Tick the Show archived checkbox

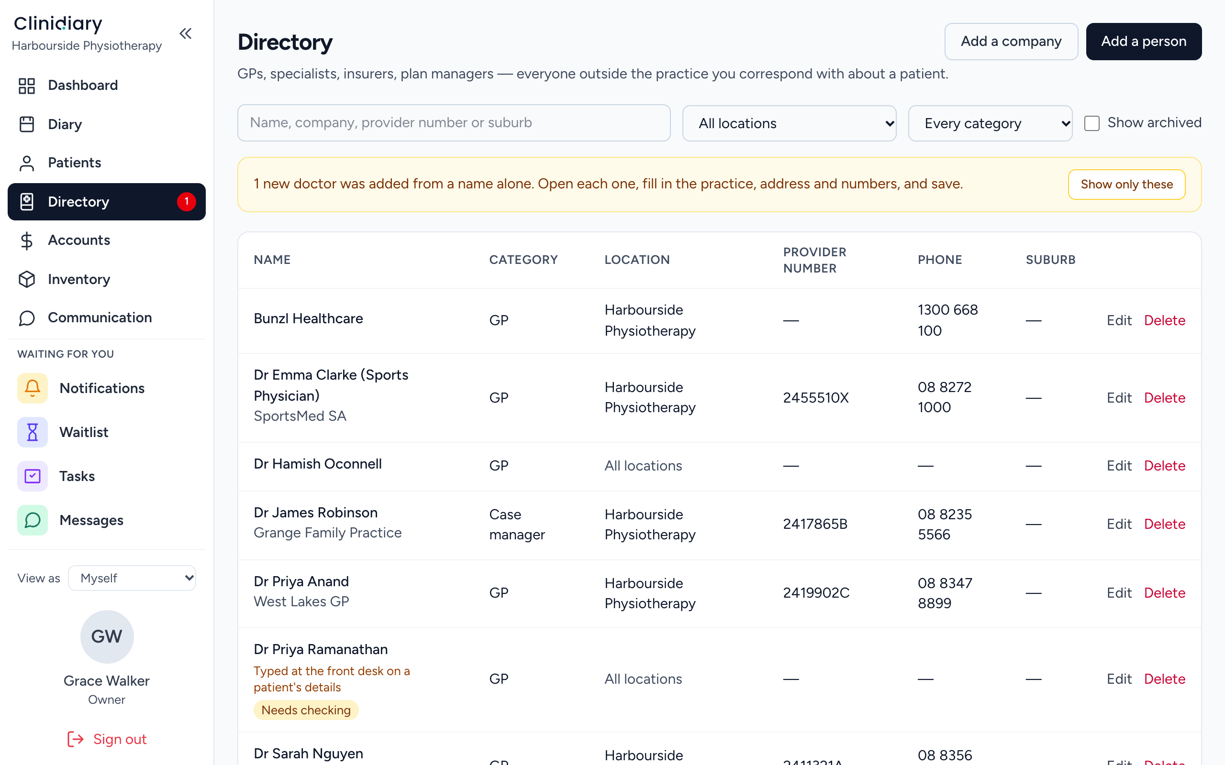coord(1091,123)
